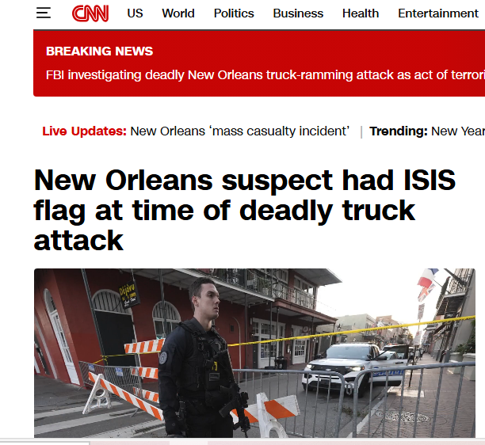Viewport: 485px width, 445px height.
Task: Open the ISIS flag truck attack headline
Action: pyautogui.click(x=244, y=210)
